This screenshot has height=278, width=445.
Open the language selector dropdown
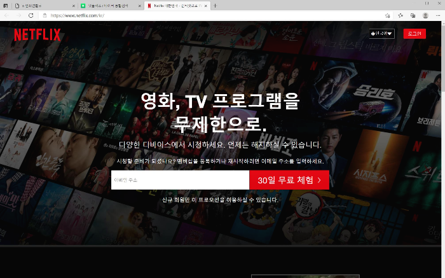[x=381, y=34]
